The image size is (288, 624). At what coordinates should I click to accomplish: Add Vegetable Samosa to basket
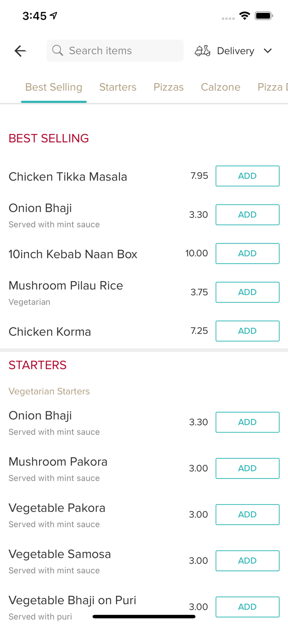click(x=247, y=560)
